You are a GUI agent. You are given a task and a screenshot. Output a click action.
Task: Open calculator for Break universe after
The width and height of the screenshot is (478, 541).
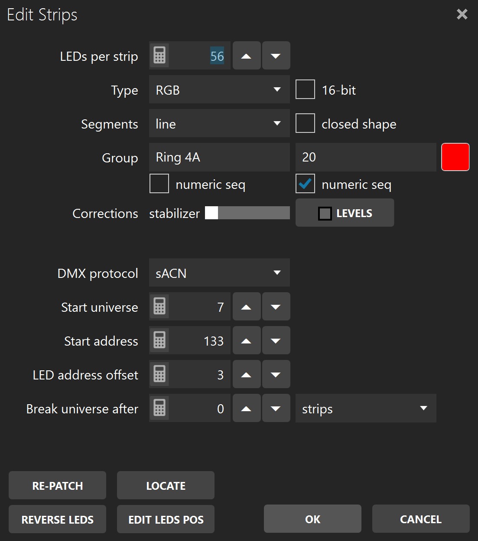coord(159,408)
